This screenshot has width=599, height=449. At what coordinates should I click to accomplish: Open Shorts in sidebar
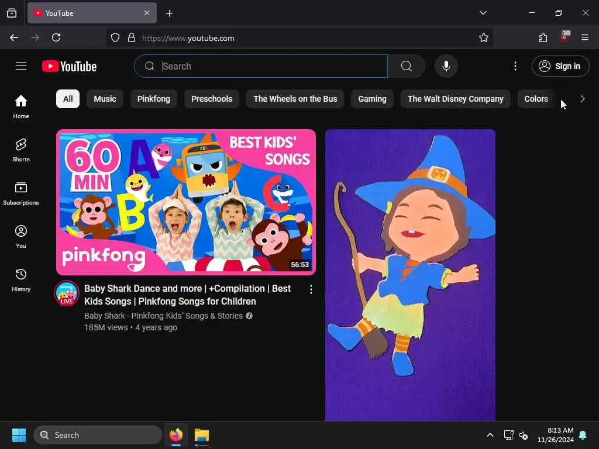[21, 150]
